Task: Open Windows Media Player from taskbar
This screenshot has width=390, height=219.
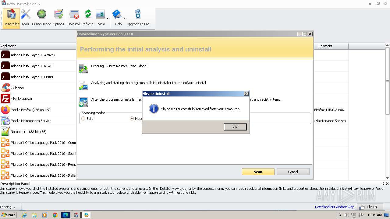Action: [45, 215]
